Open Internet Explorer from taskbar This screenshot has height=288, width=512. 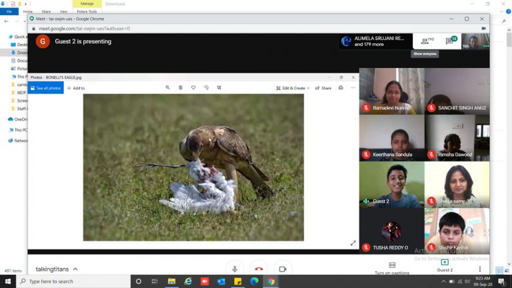pos(188,281)
